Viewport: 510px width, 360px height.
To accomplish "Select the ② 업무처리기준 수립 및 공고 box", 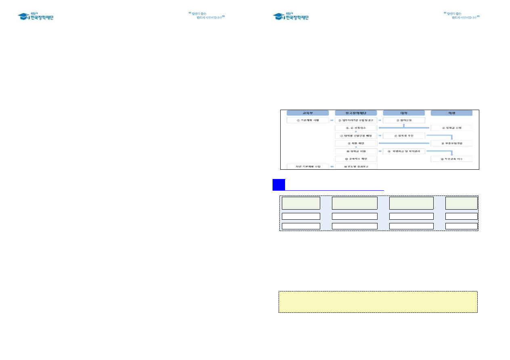I will point(356,120).
